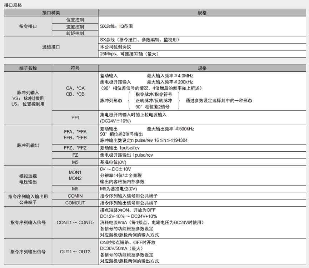Image resolution: width=309 pixels, height=268 pixels.
Task: Click the 端子名称 column header
Action: coord(28,68)
